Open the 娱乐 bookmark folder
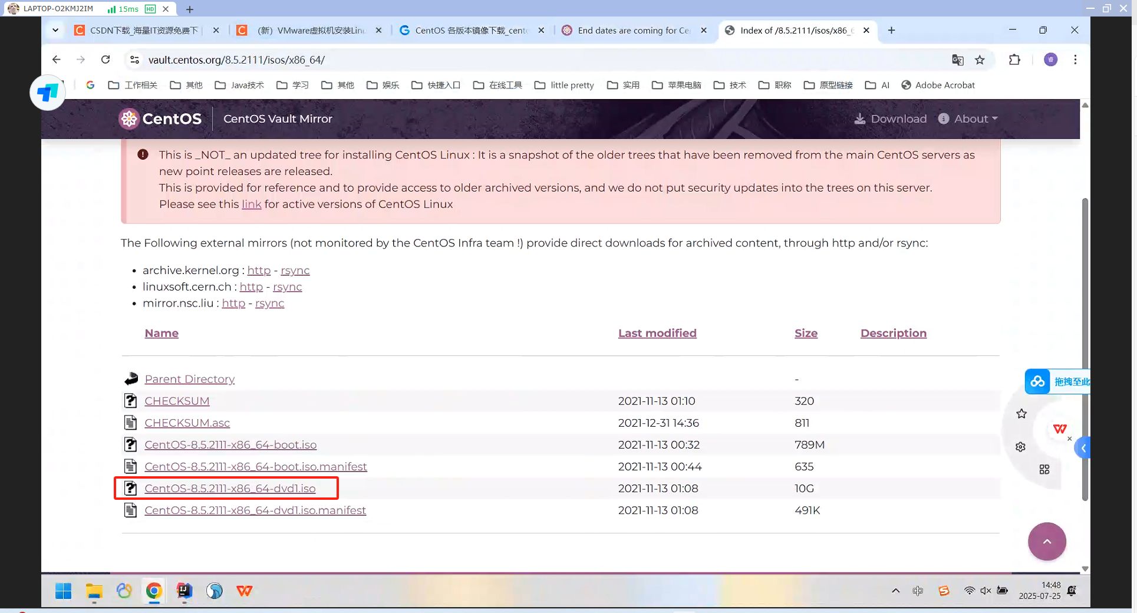The height and width of the screenshot is (613, 1137). [383, 85]
